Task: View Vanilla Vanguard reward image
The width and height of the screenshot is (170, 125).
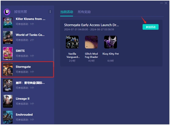Action: pos(72,42)
